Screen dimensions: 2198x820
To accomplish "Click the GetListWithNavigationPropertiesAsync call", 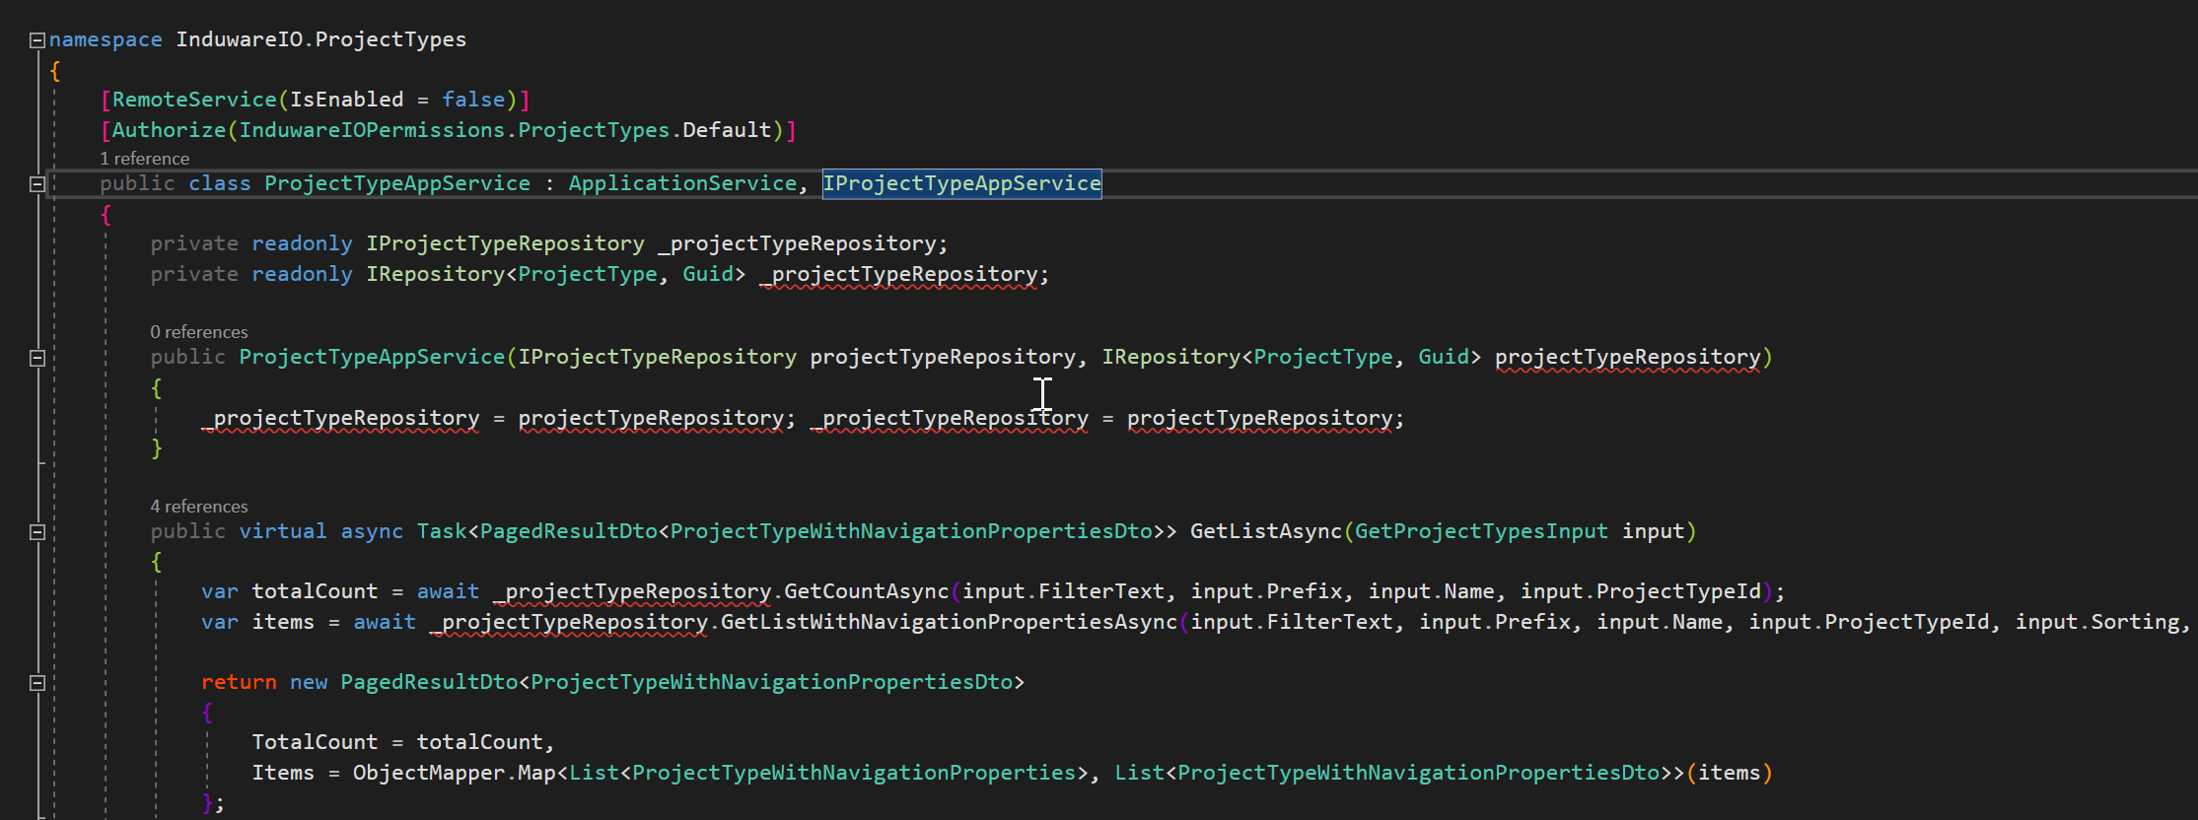I will pos(949,622).
